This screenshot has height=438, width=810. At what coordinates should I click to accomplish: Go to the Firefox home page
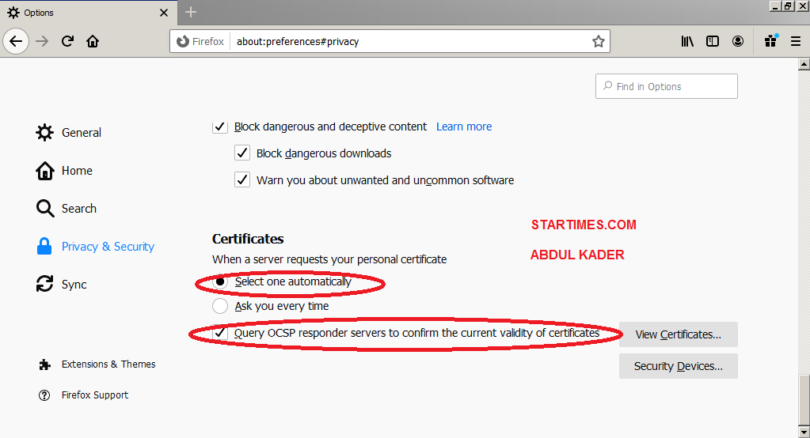pyautogui.click(x=93, y=41)
